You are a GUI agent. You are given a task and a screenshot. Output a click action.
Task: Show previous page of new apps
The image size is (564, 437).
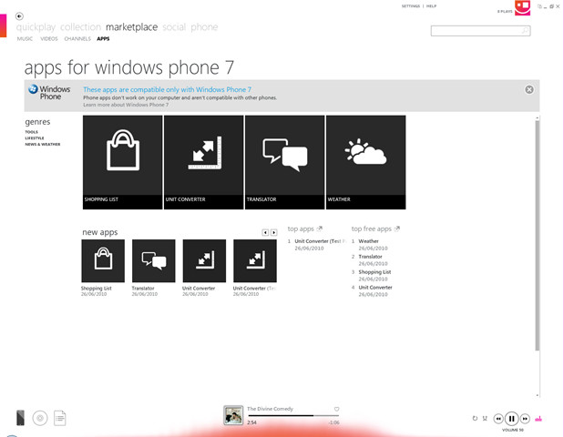point(265,232)
